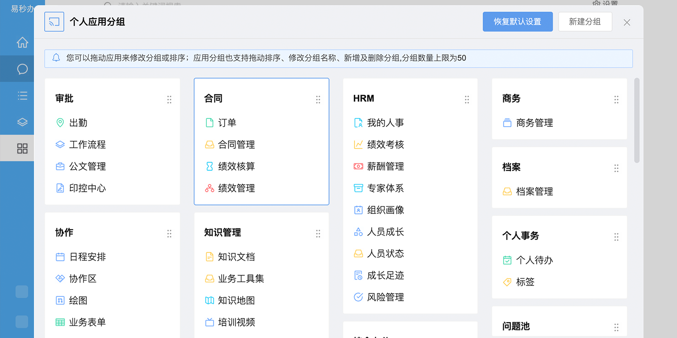677x338 pixels.
Task: Go to home in left sidebar
Action: pos(22,43)
